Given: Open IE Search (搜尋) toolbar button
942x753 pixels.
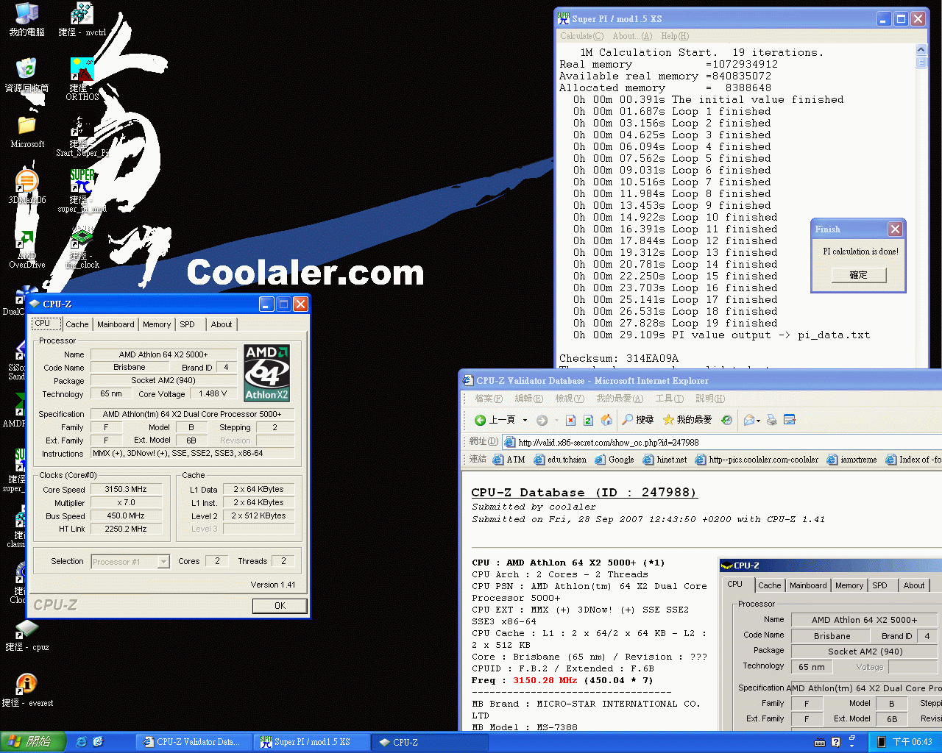Looking at the screenshot, I should [x=637, y=420].
